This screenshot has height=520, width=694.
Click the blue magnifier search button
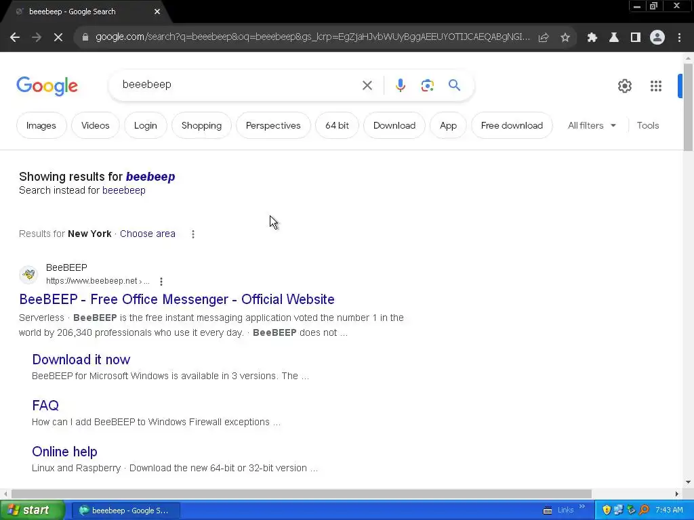click(x=455, y=85)
